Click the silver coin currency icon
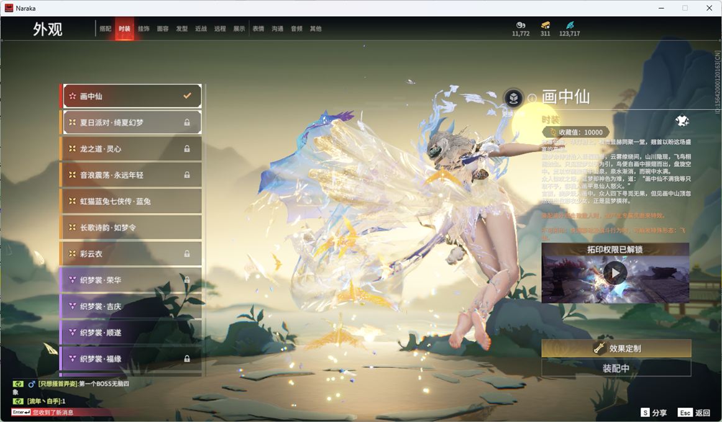Image resolution: width=722 pixels, height=422 pixels. (521, 25)
